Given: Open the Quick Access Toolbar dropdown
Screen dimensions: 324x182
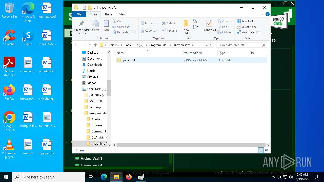Looking at the screenshot, I should [94, 8].
